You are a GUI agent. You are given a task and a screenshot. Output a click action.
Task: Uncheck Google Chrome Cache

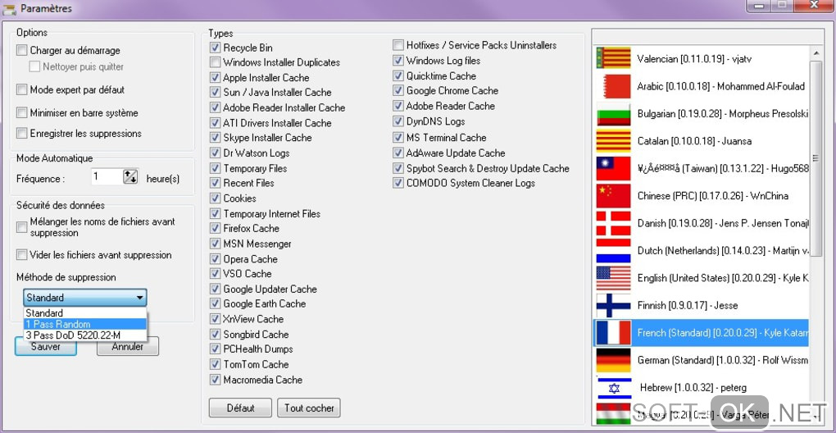[x=398, y=91]
